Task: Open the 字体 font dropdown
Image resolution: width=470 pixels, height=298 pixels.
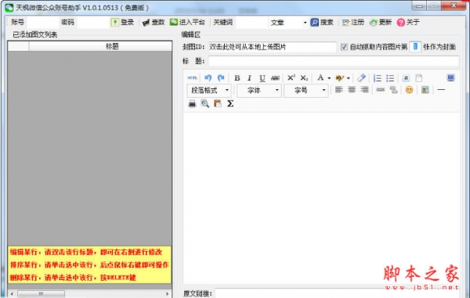Action: point(259,90)
